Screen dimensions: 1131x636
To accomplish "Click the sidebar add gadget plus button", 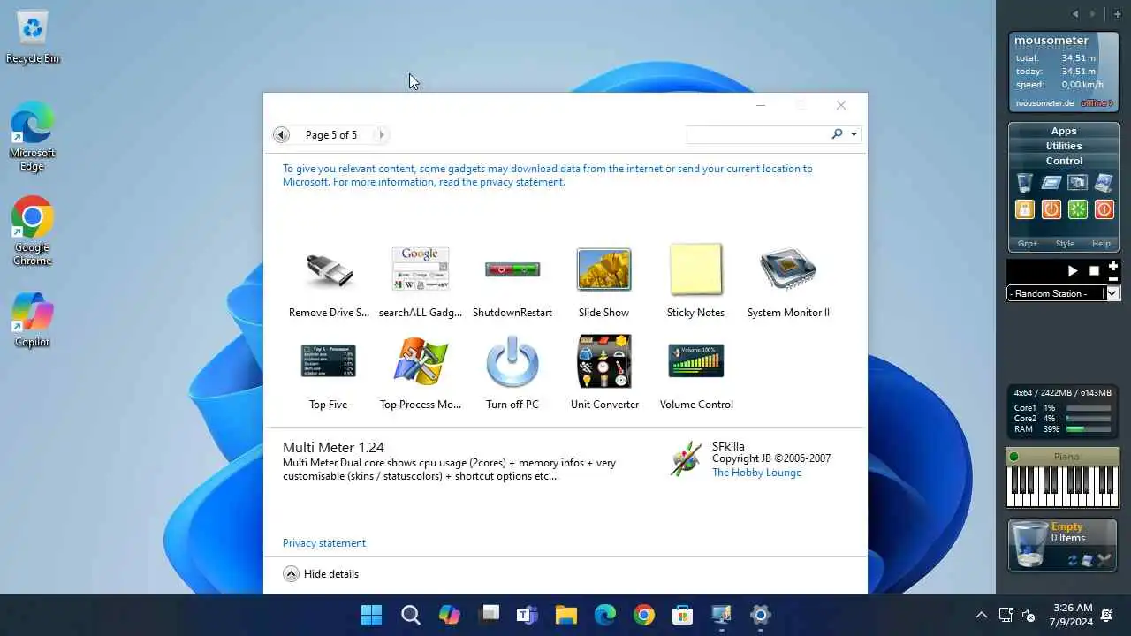I will pos(1118,14).
